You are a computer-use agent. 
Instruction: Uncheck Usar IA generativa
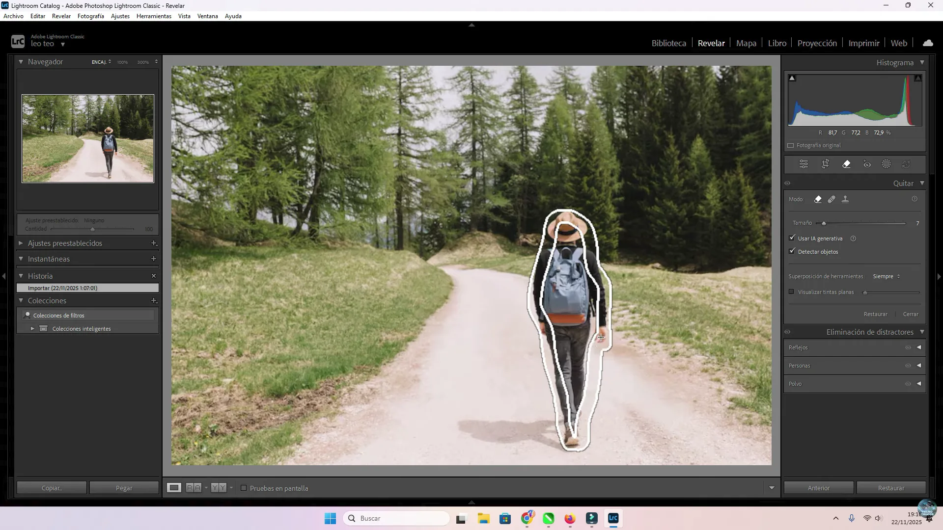(x=792, y=238)
